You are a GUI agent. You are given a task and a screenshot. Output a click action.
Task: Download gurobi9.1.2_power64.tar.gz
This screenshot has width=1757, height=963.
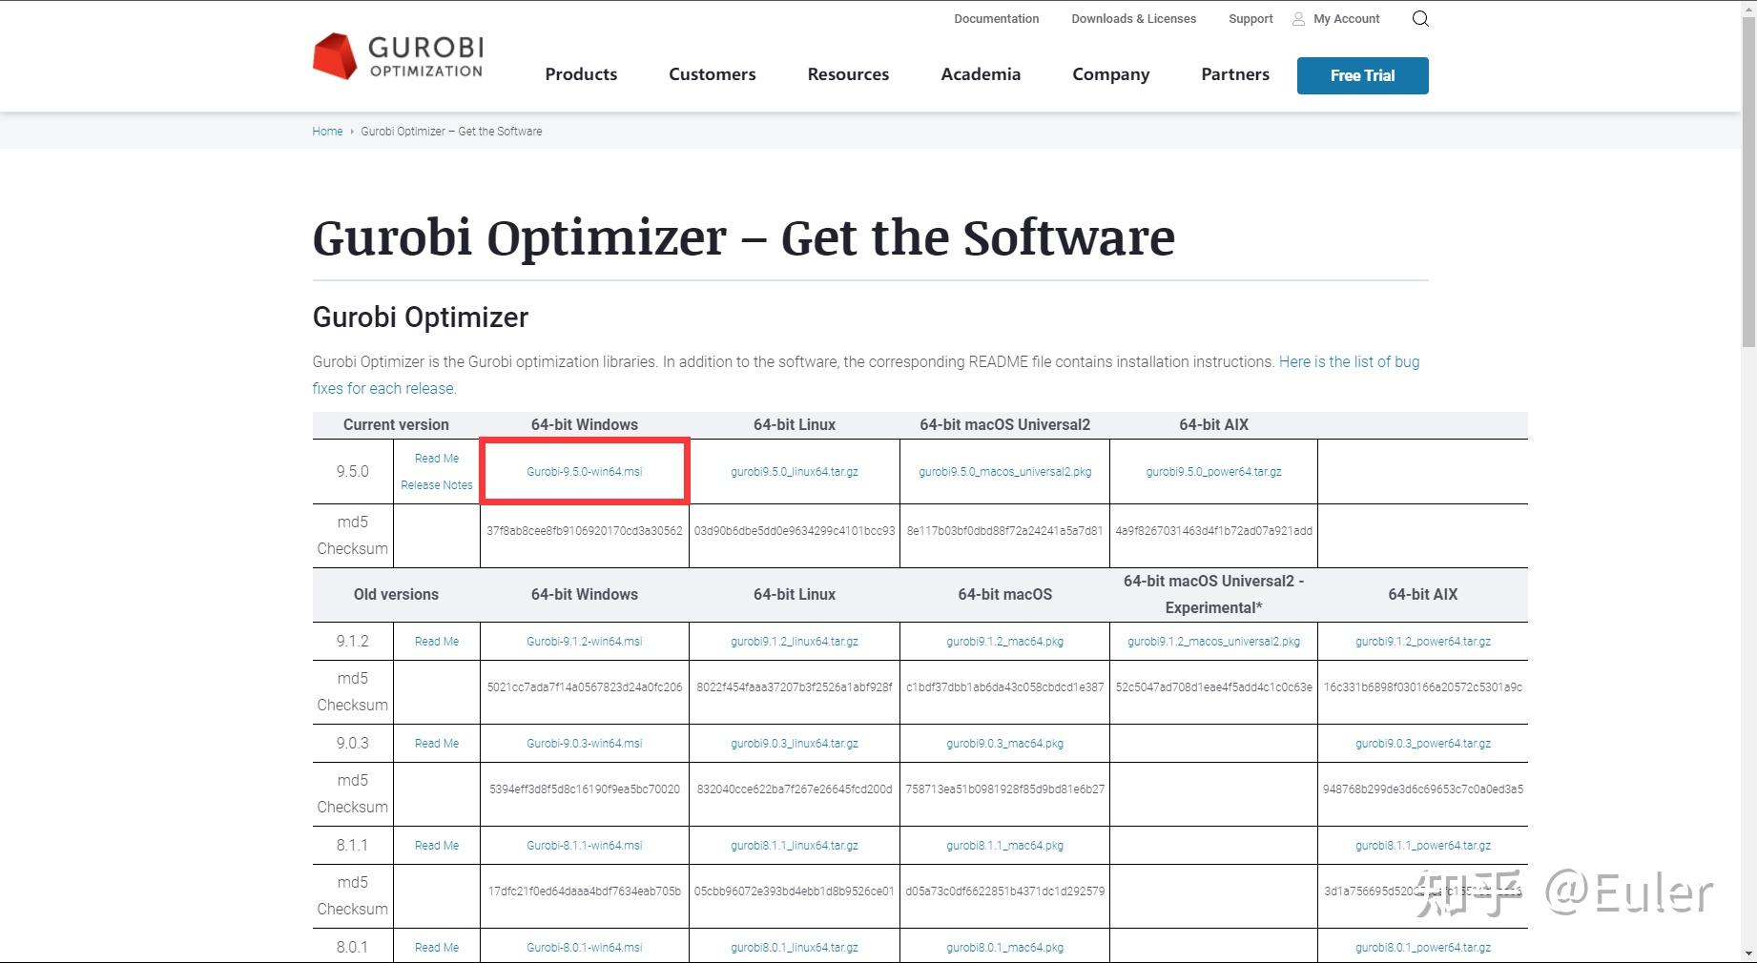tap(1422, 642)
